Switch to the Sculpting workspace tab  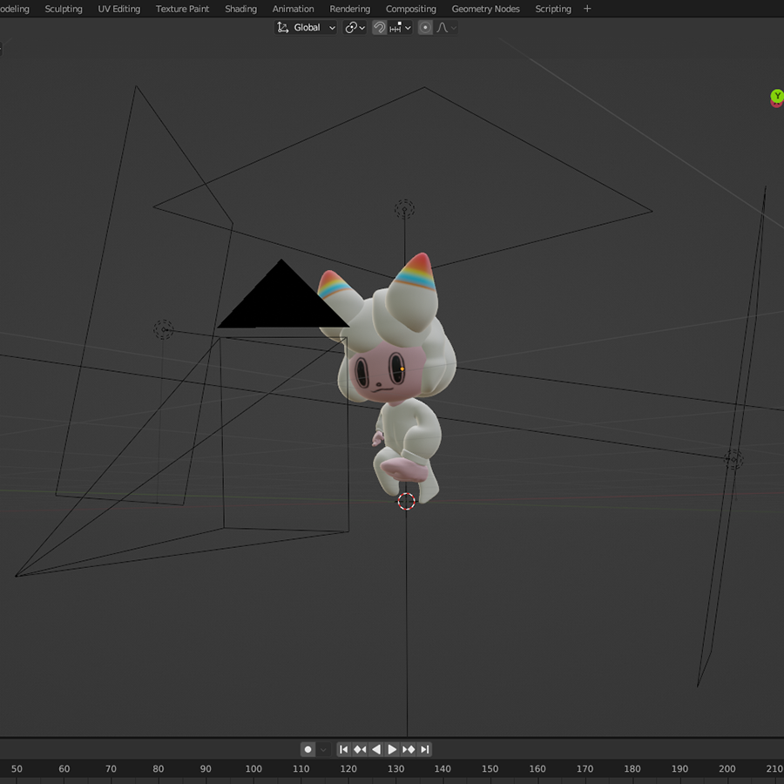pos(64,9)
